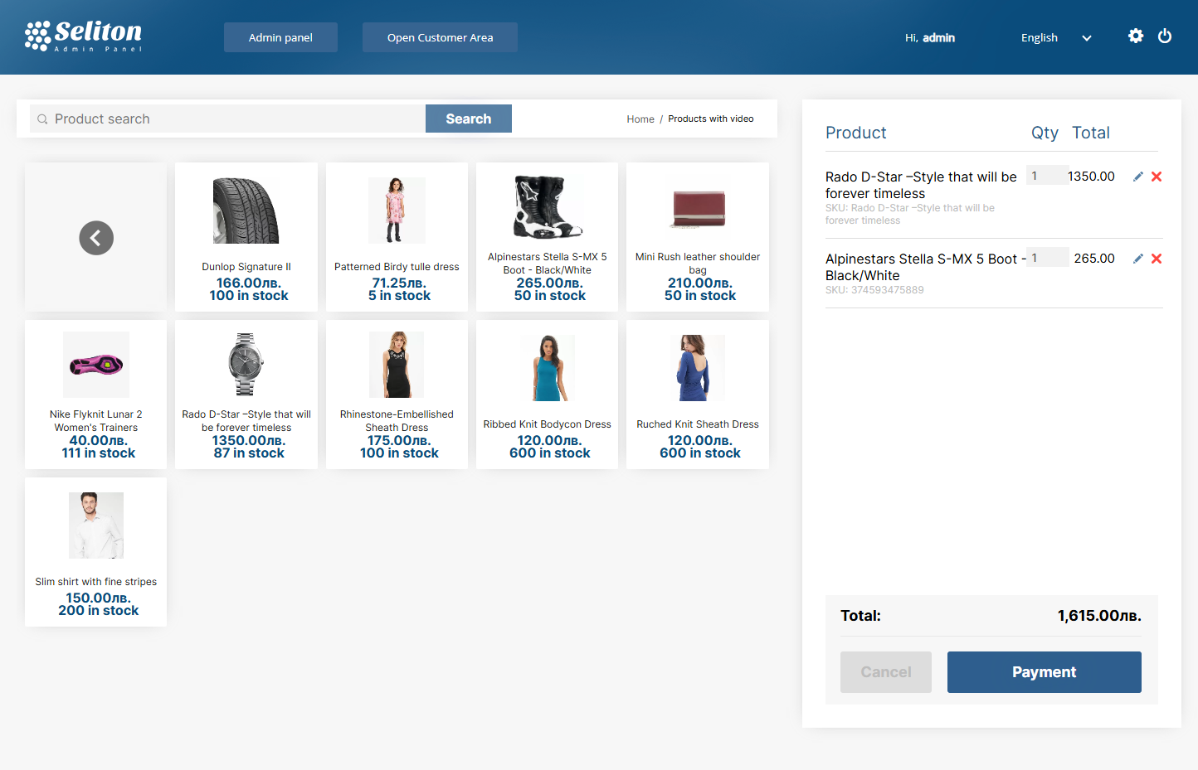Expand the English language dropdown

(1055, 37)
